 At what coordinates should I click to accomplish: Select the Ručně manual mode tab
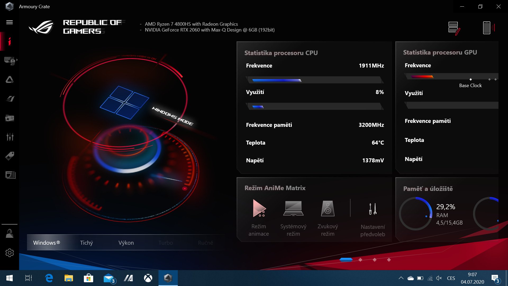(x=205, y=243)
